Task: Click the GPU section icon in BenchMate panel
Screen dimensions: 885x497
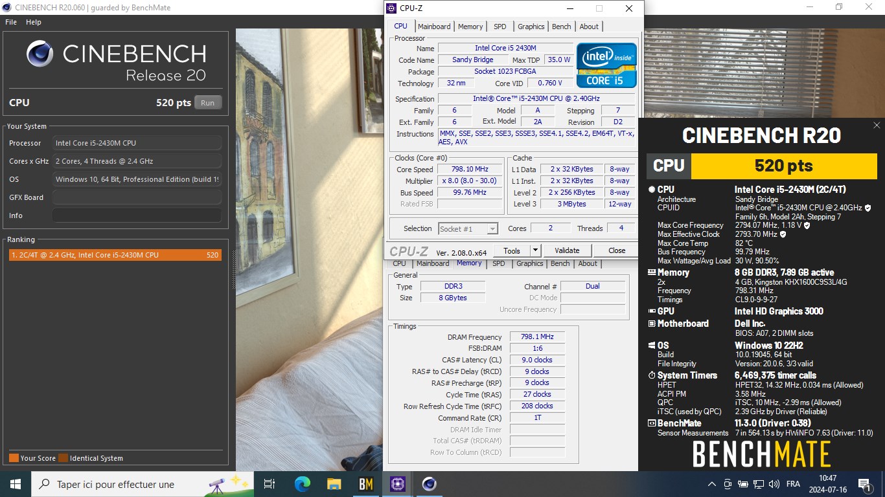Action: click(x=652, y=311)
